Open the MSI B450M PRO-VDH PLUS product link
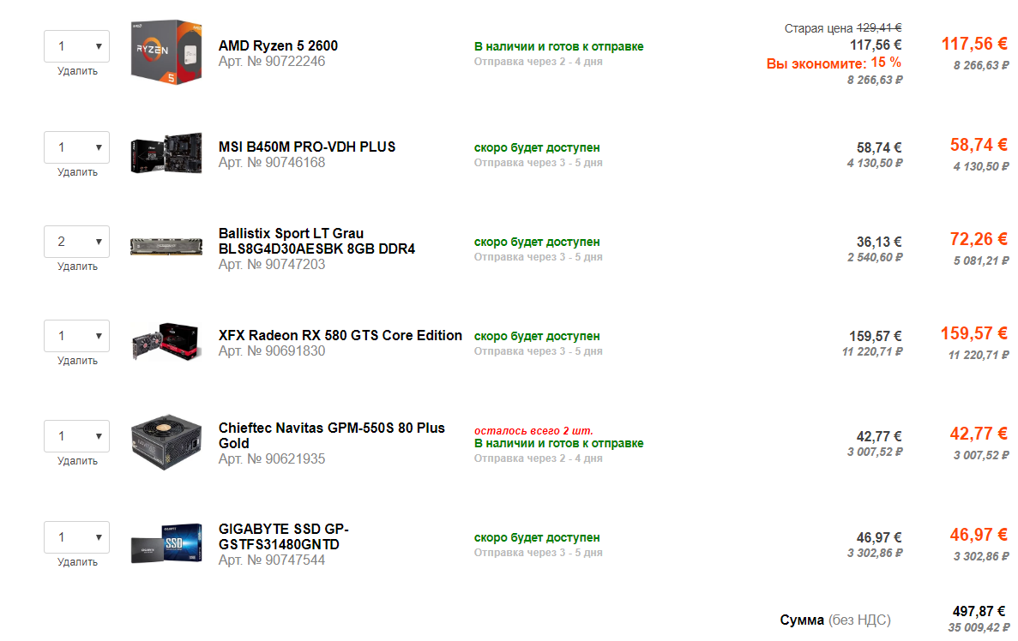This screenshot has height=641, width=1018. pyautogui.click(x=307, y=147)
